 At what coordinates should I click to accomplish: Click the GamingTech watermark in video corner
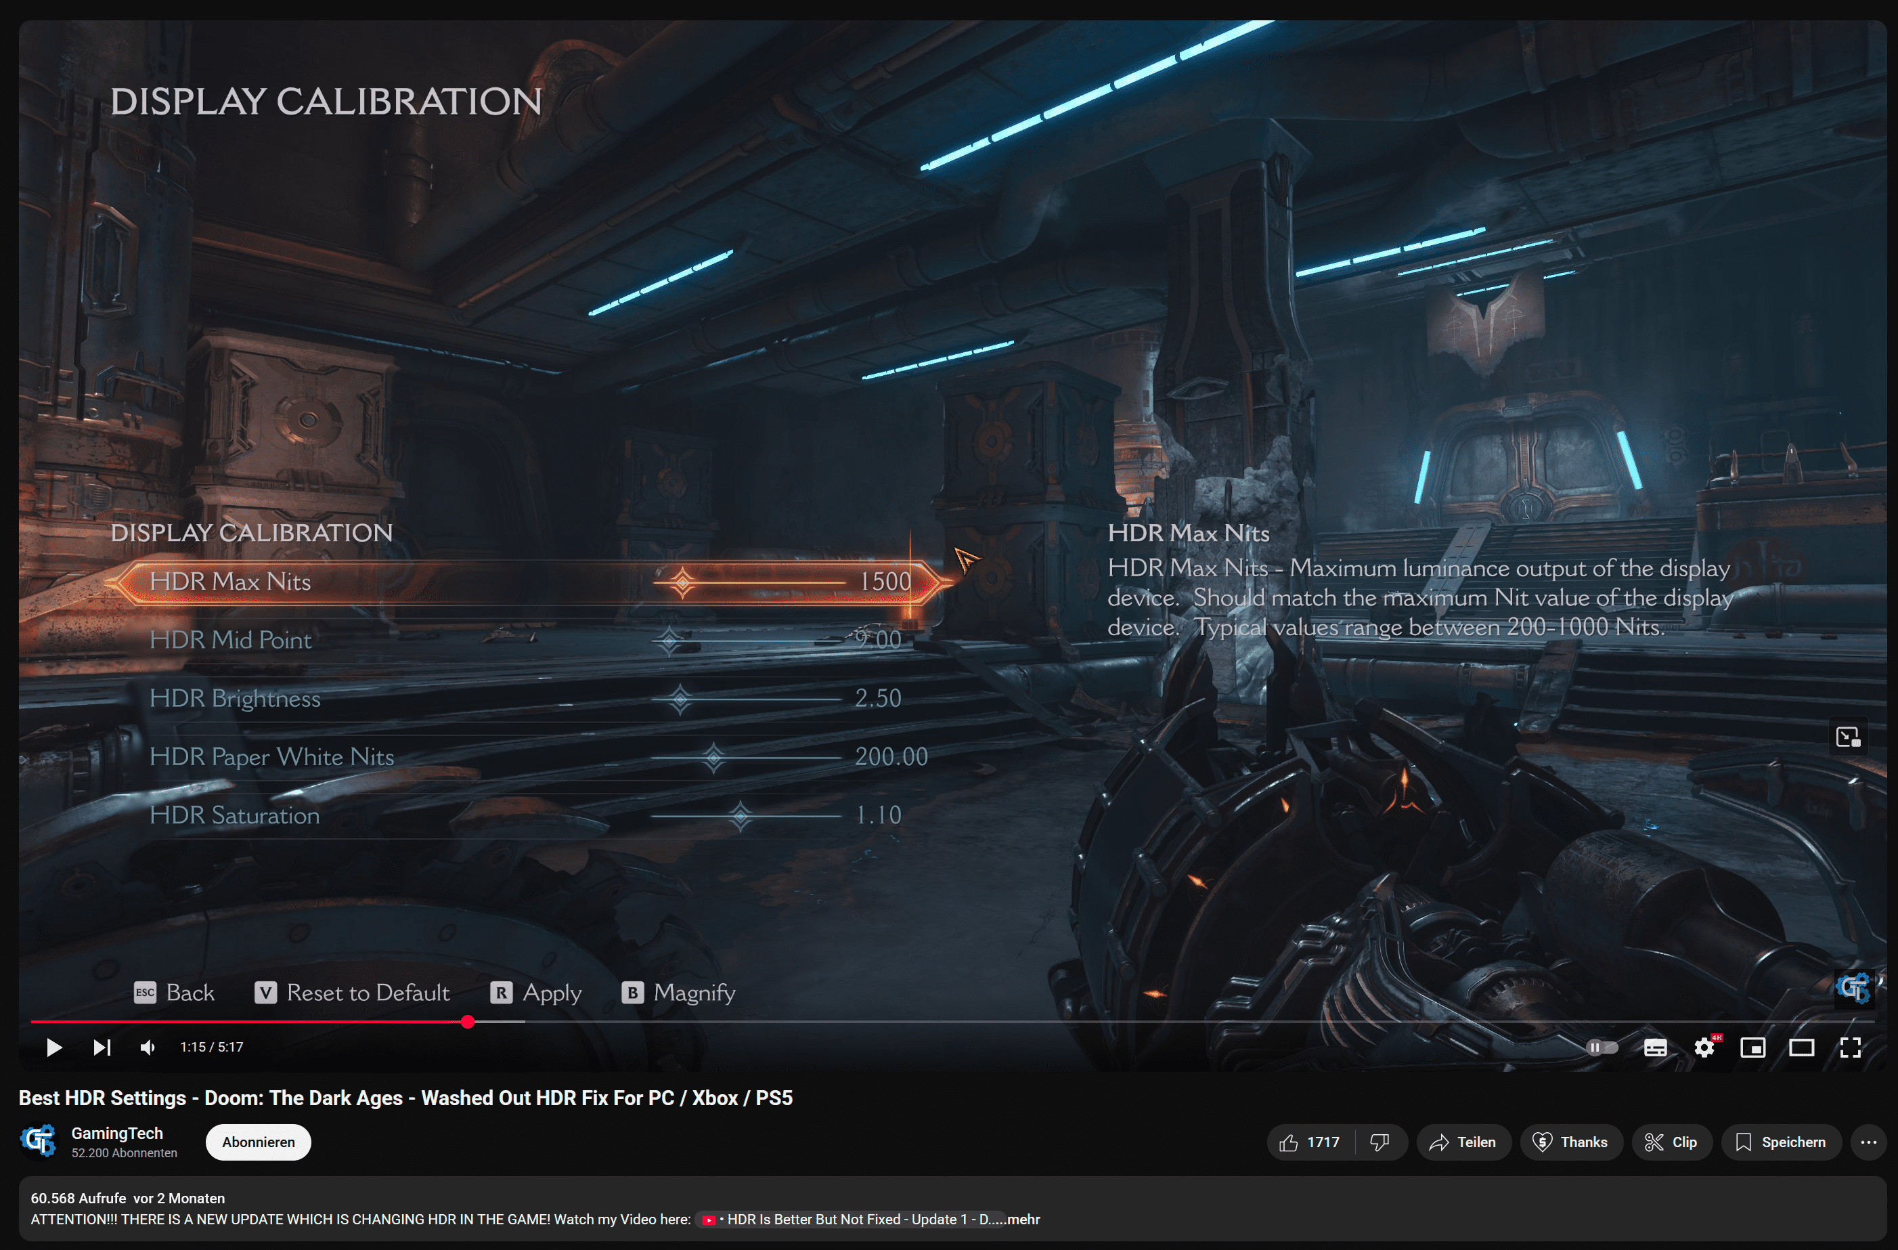1853,987
